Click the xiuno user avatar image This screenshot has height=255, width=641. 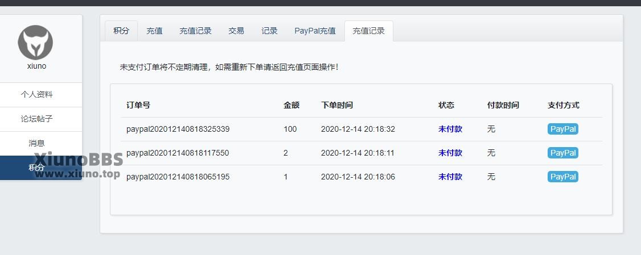click(35, 43)
